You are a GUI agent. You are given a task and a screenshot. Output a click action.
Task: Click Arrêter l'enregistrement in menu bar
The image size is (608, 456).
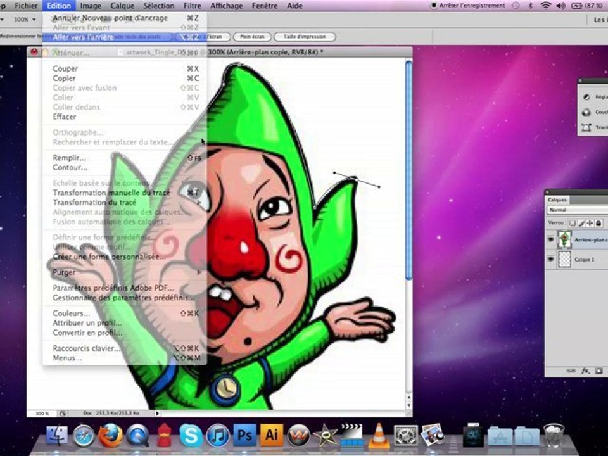tap(468, 6)
